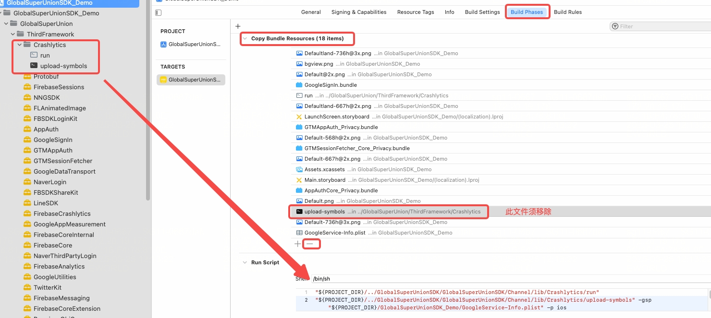The height and width of the screenshot is (318, 711).
Task: Click the storyboard icon beside Main.storyboard
Action: 299,180
